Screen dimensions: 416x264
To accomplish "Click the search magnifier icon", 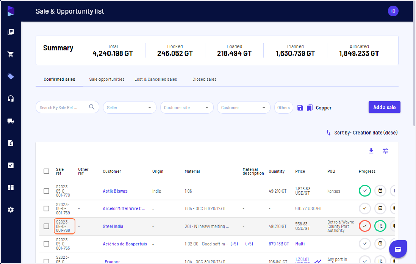I will coord(92,107).
